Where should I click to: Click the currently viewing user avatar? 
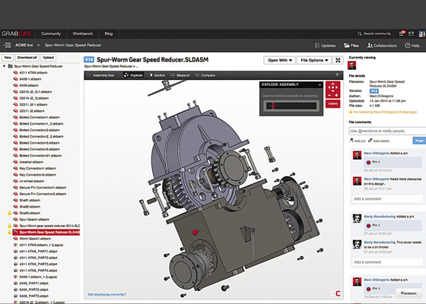(351, 65)
